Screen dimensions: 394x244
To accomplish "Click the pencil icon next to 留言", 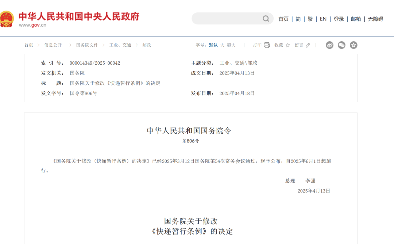I will coord(308,45).
